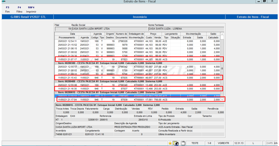Click document number 87839
This screenshot has width=279, height=146.
pyautogui.click(x=124, y=100)
